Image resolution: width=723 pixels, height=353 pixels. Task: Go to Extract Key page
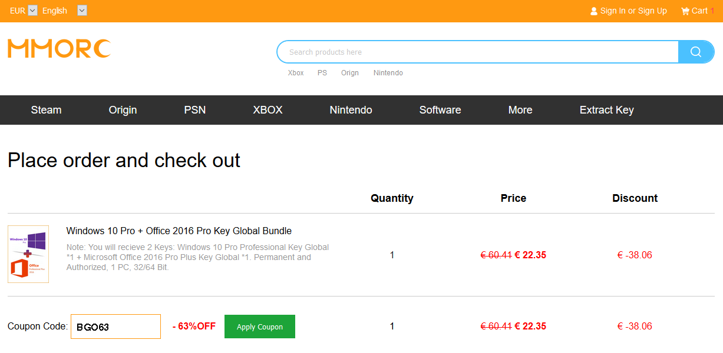click(x=606, y=110)
